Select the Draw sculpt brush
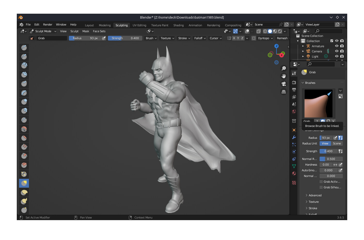 pyautogui.click(x=24, y=47)
